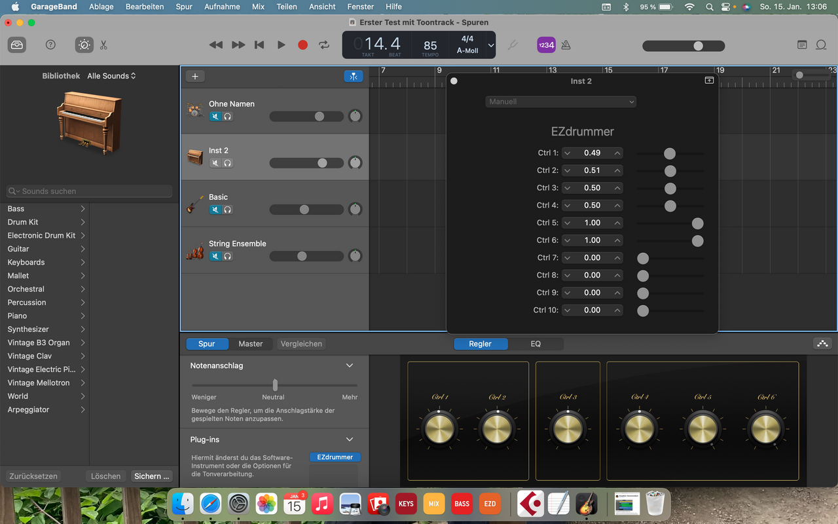Click the Sichern button
838x524 pixels.
(152, 476)
